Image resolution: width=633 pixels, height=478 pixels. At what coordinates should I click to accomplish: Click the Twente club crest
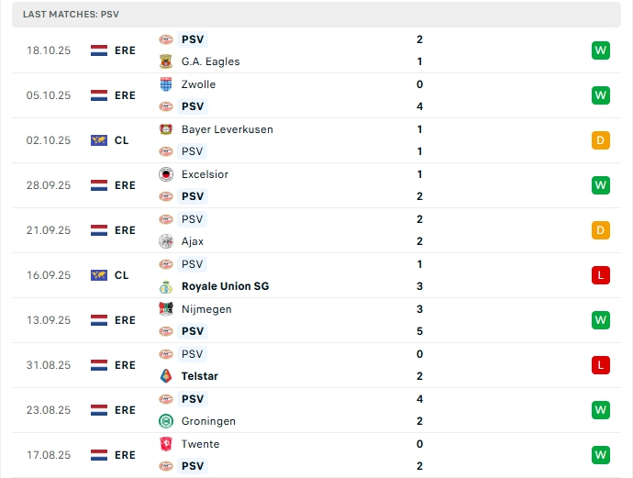point(166,444)
